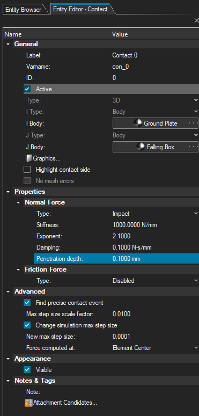The height and width of the screenshot is (416, 199).
Task: Open the Graphics icon entry
Action: pyautogui.click(x=28, y=159)
